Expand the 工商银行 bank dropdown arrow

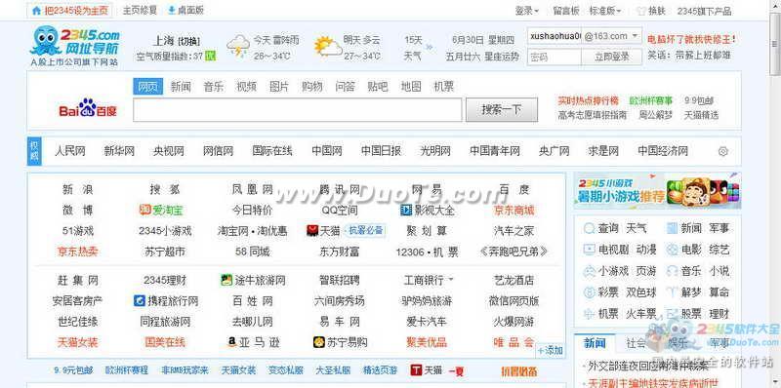(x=451, y=280)
